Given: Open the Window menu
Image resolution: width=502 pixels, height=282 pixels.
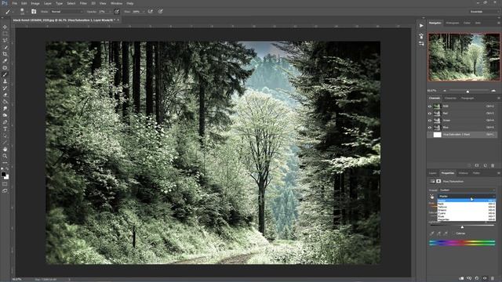Looking at the screenshot, I should click(x=116, y=3).
